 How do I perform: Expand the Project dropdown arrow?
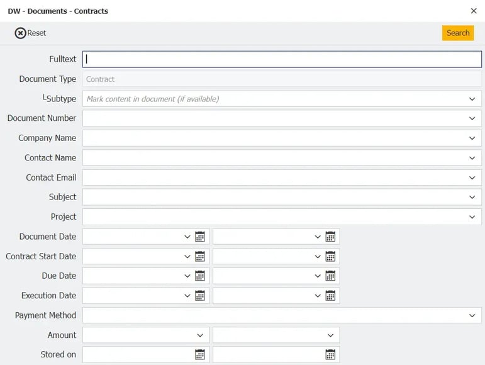pyautogui.click(x=472, y=217)
